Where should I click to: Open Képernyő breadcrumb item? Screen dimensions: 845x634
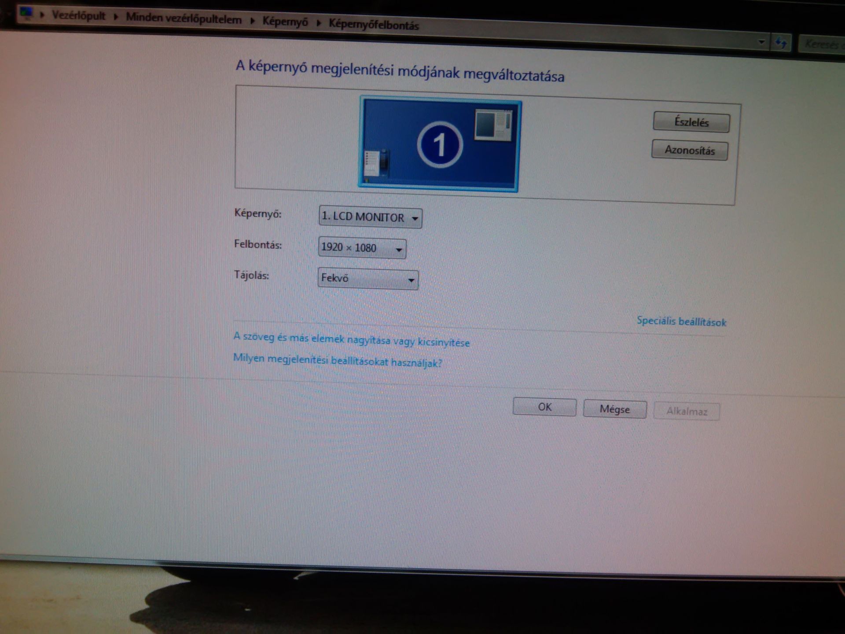pos(285,22)
